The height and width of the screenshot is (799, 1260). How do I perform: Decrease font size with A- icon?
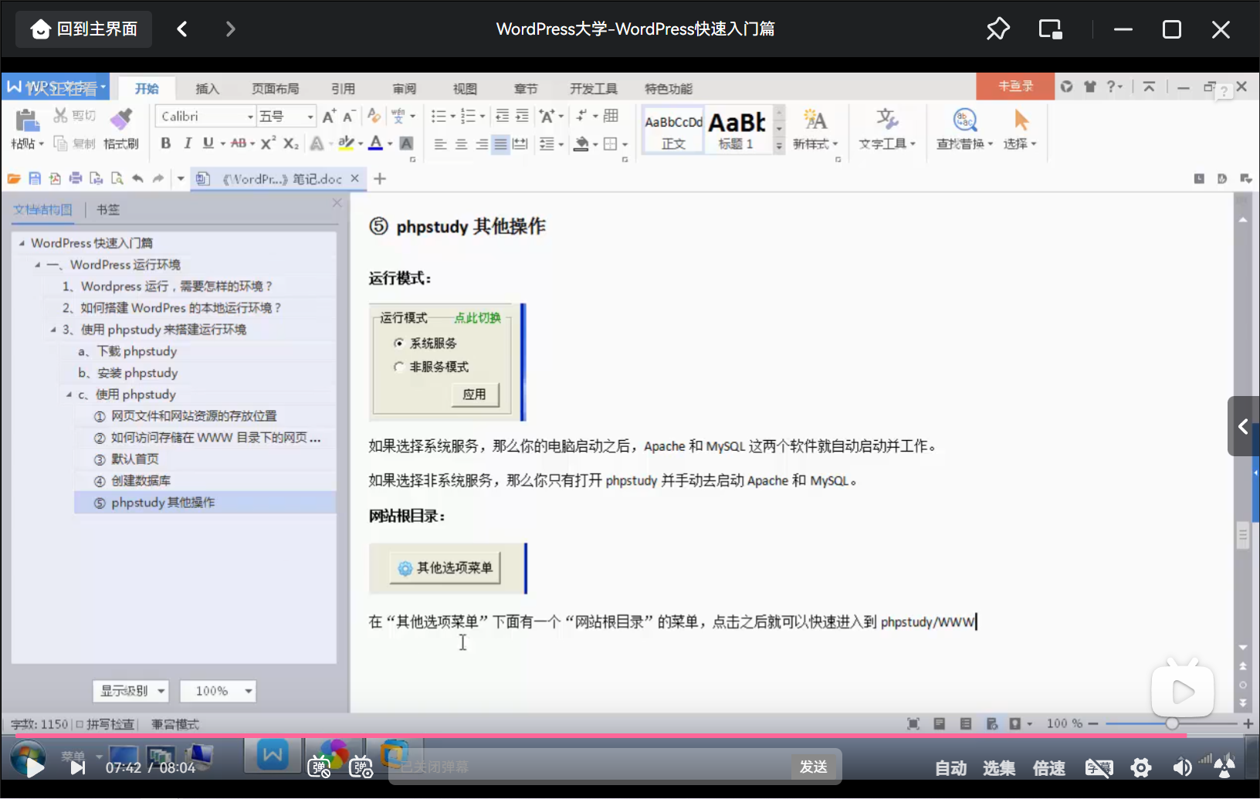[349, 116]
